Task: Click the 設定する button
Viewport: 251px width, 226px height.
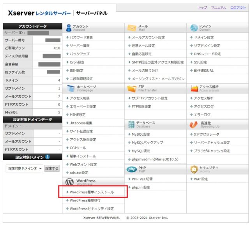Action: (x=52, y=168)
